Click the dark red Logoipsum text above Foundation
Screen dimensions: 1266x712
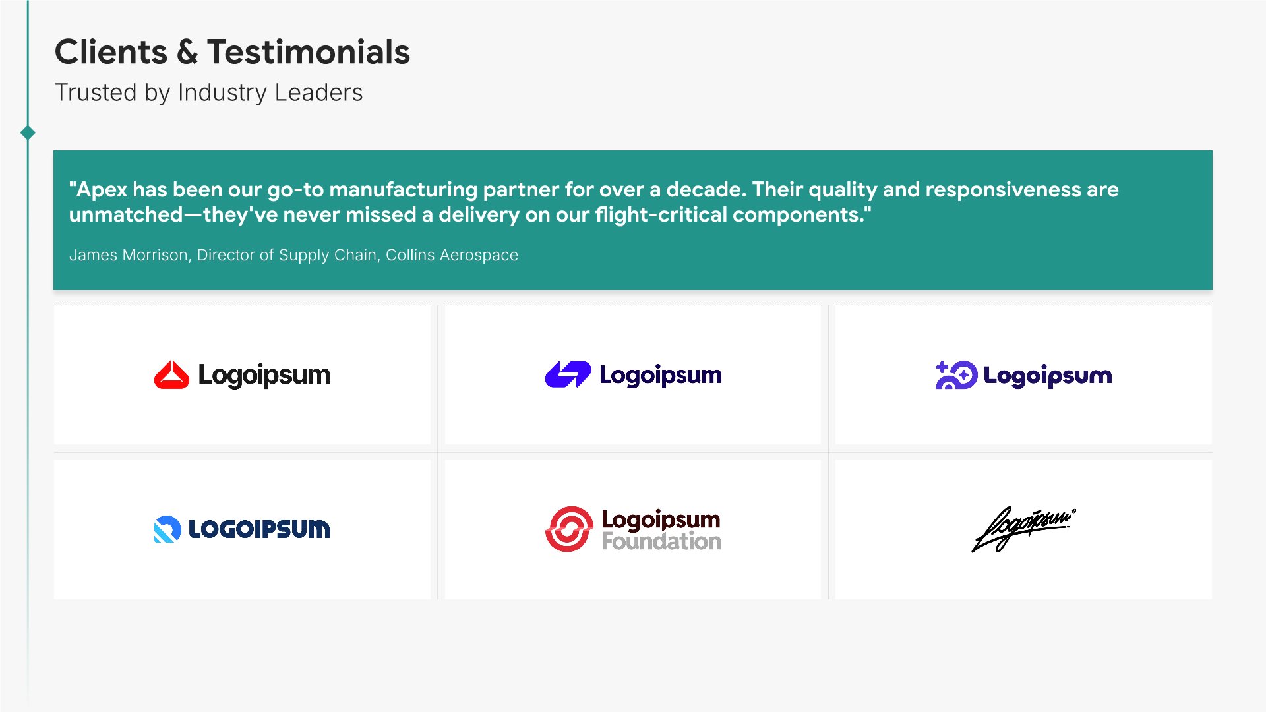(661, 519)
